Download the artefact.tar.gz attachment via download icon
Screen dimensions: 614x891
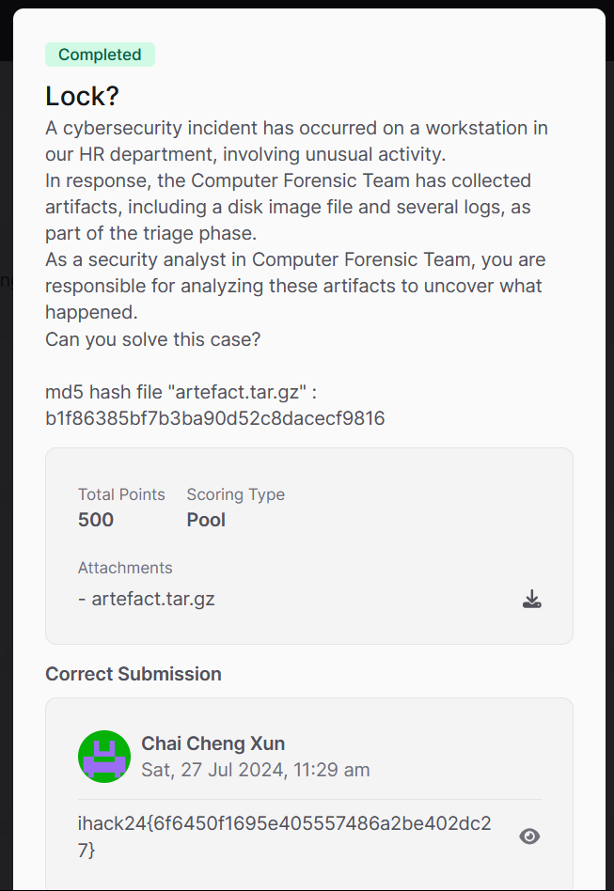coord(531,599)
